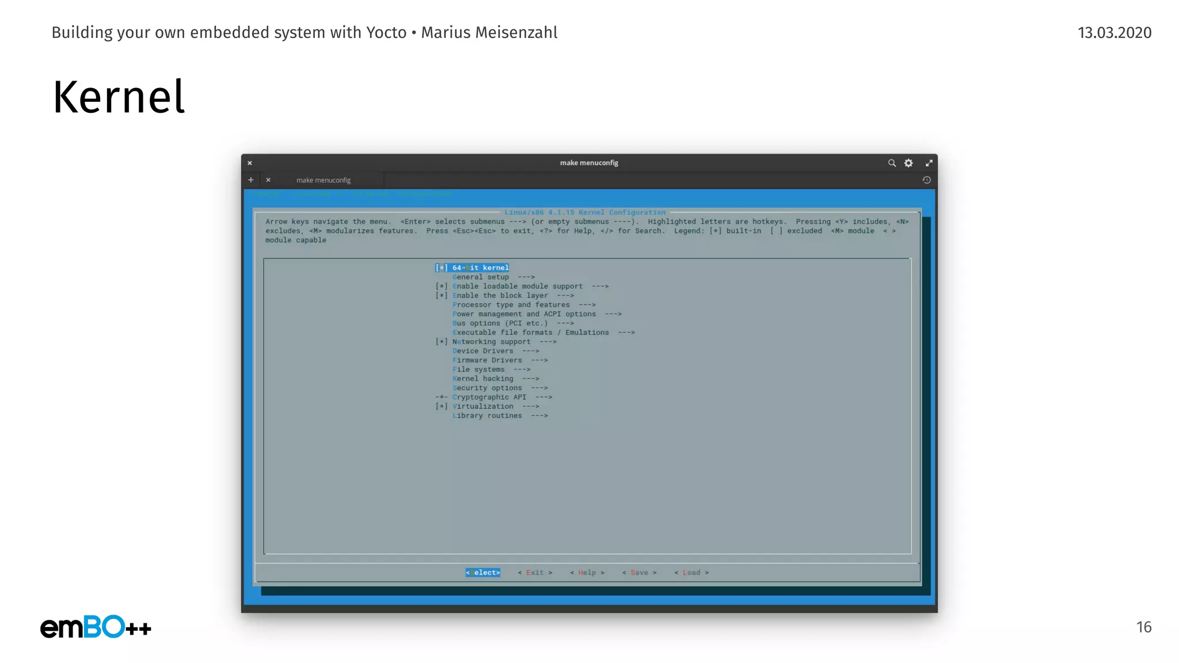Add new terminal tab with plus icon
Viewport: 1179px width, 663px height.
pos(250,180)
